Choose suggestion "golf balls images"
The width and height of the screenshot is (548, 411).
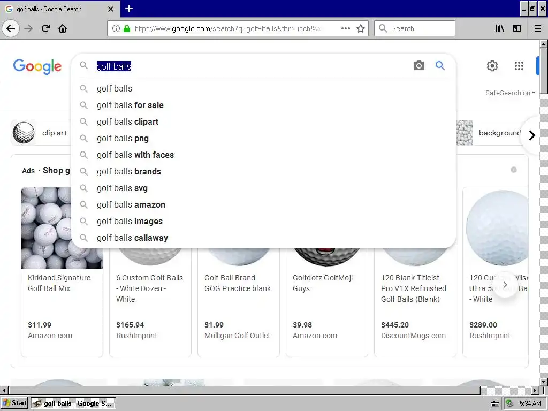point(264,221)
